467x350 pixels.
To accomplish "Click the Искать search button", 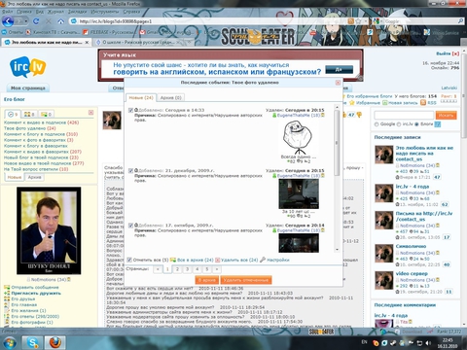I will 446,115.
